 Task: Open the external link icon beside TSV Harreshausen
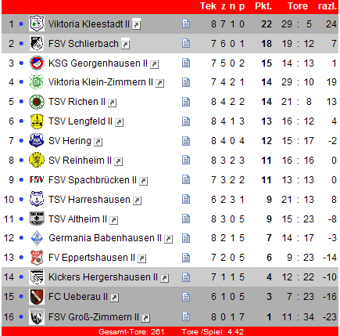(x=138, y=201)
